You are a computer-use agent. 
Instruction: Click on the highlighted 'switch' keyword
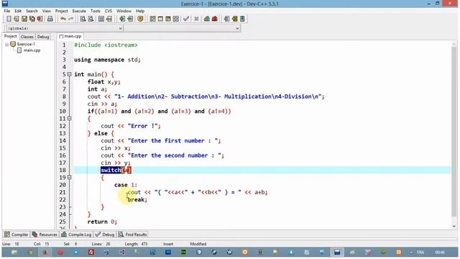coord(111,170)
